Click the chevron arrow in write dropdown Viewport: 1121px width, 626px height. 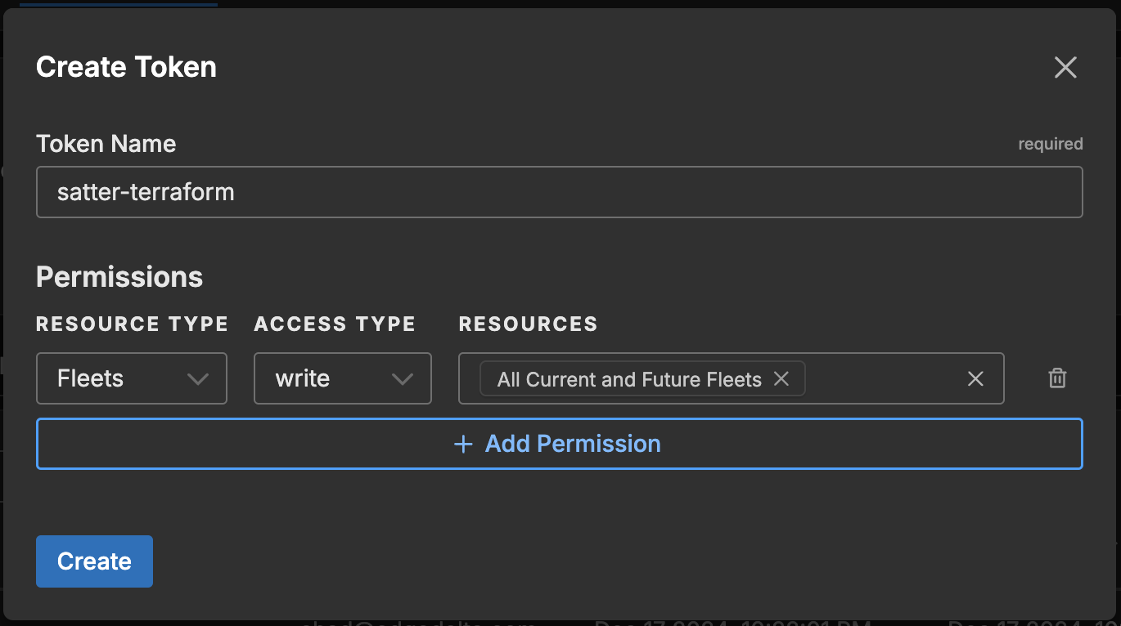(x=402, y=379)
